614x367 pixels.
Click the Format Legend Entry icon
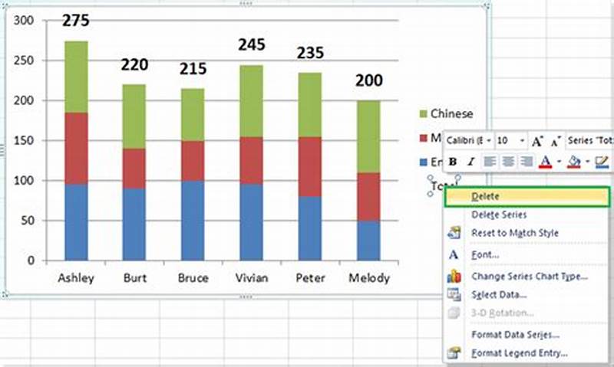pos(454,353)
